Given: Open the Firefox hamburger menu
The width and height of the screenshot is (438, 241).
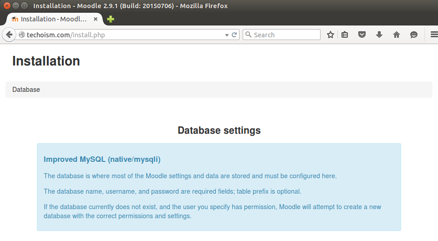Looking at the screenshot, I should coord(434,35).
